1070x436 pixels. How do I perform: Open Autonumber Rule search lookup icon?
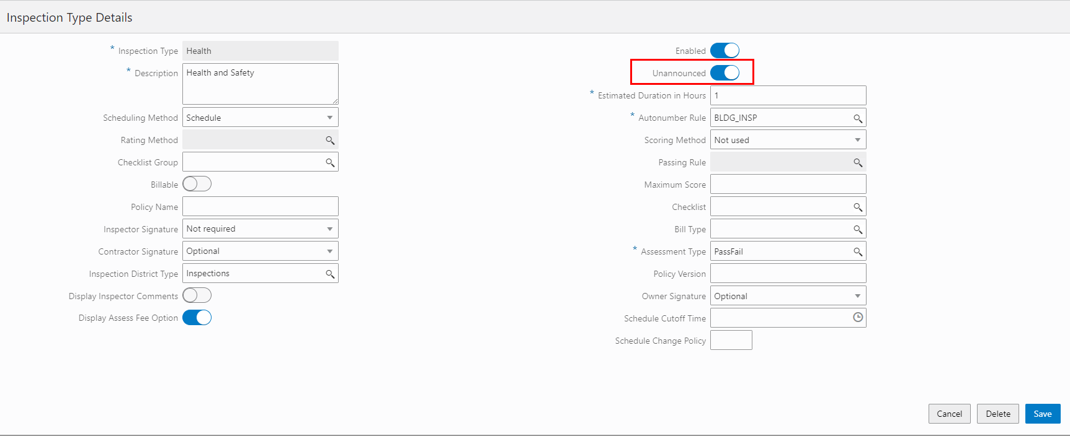pyautogui.click(x=858, y=118)
